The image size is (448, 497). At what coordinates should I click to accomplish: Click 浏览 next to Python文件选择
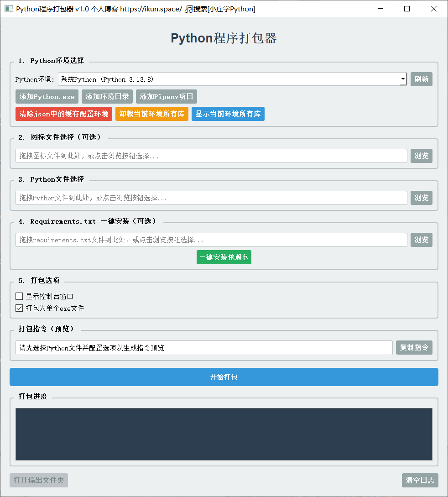click(x=421, y=198)
